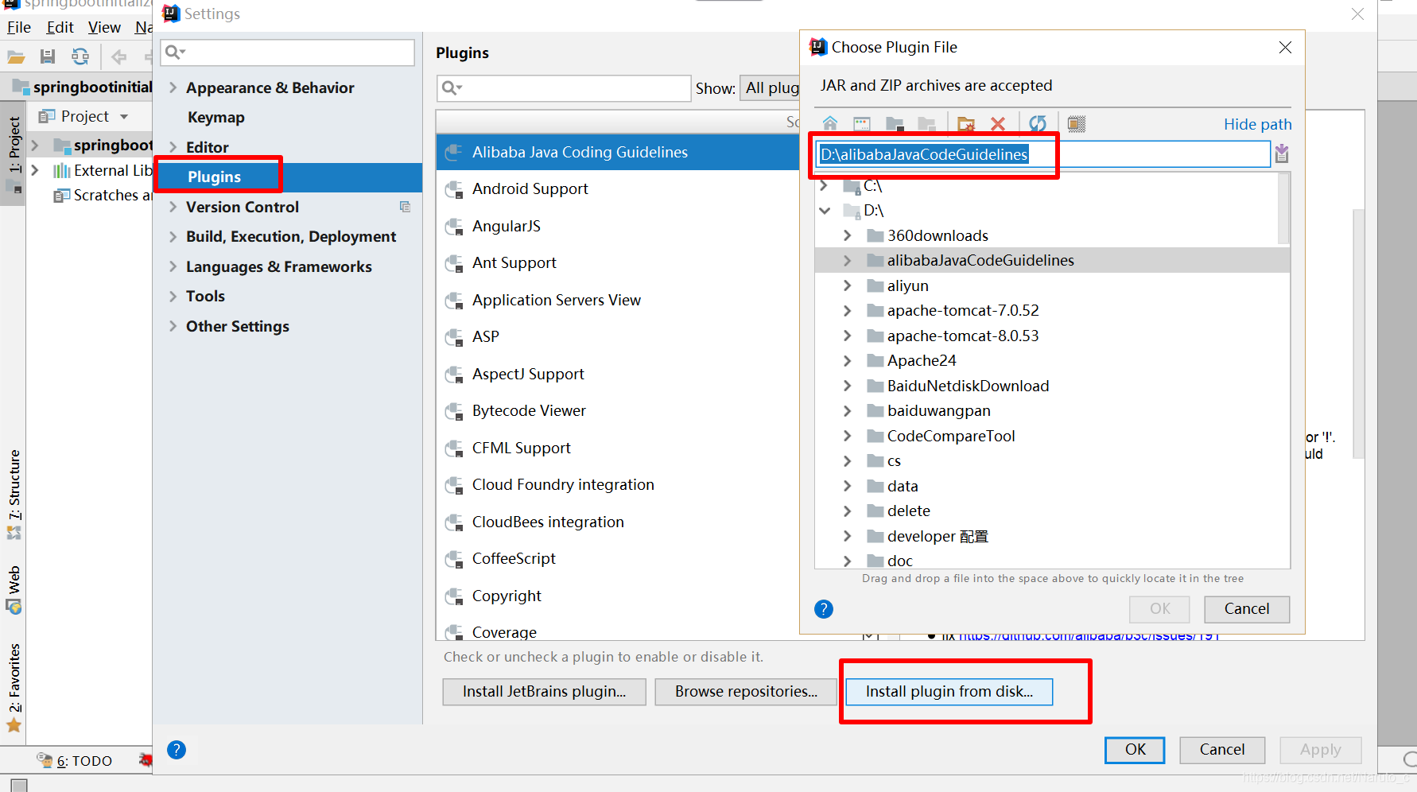Open recent path history button
Viewport: 1417px width, 792px height.
pyautogui.click(x=1282, y=153)
